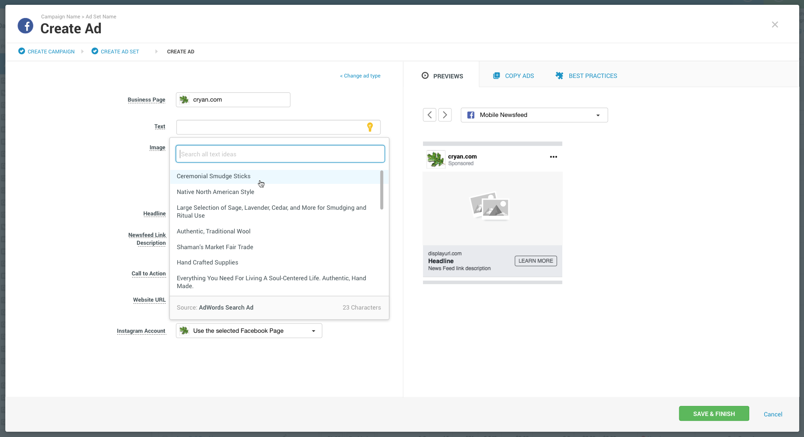Click the Change ad type link
804x437 pixels.
coord(360,76)
